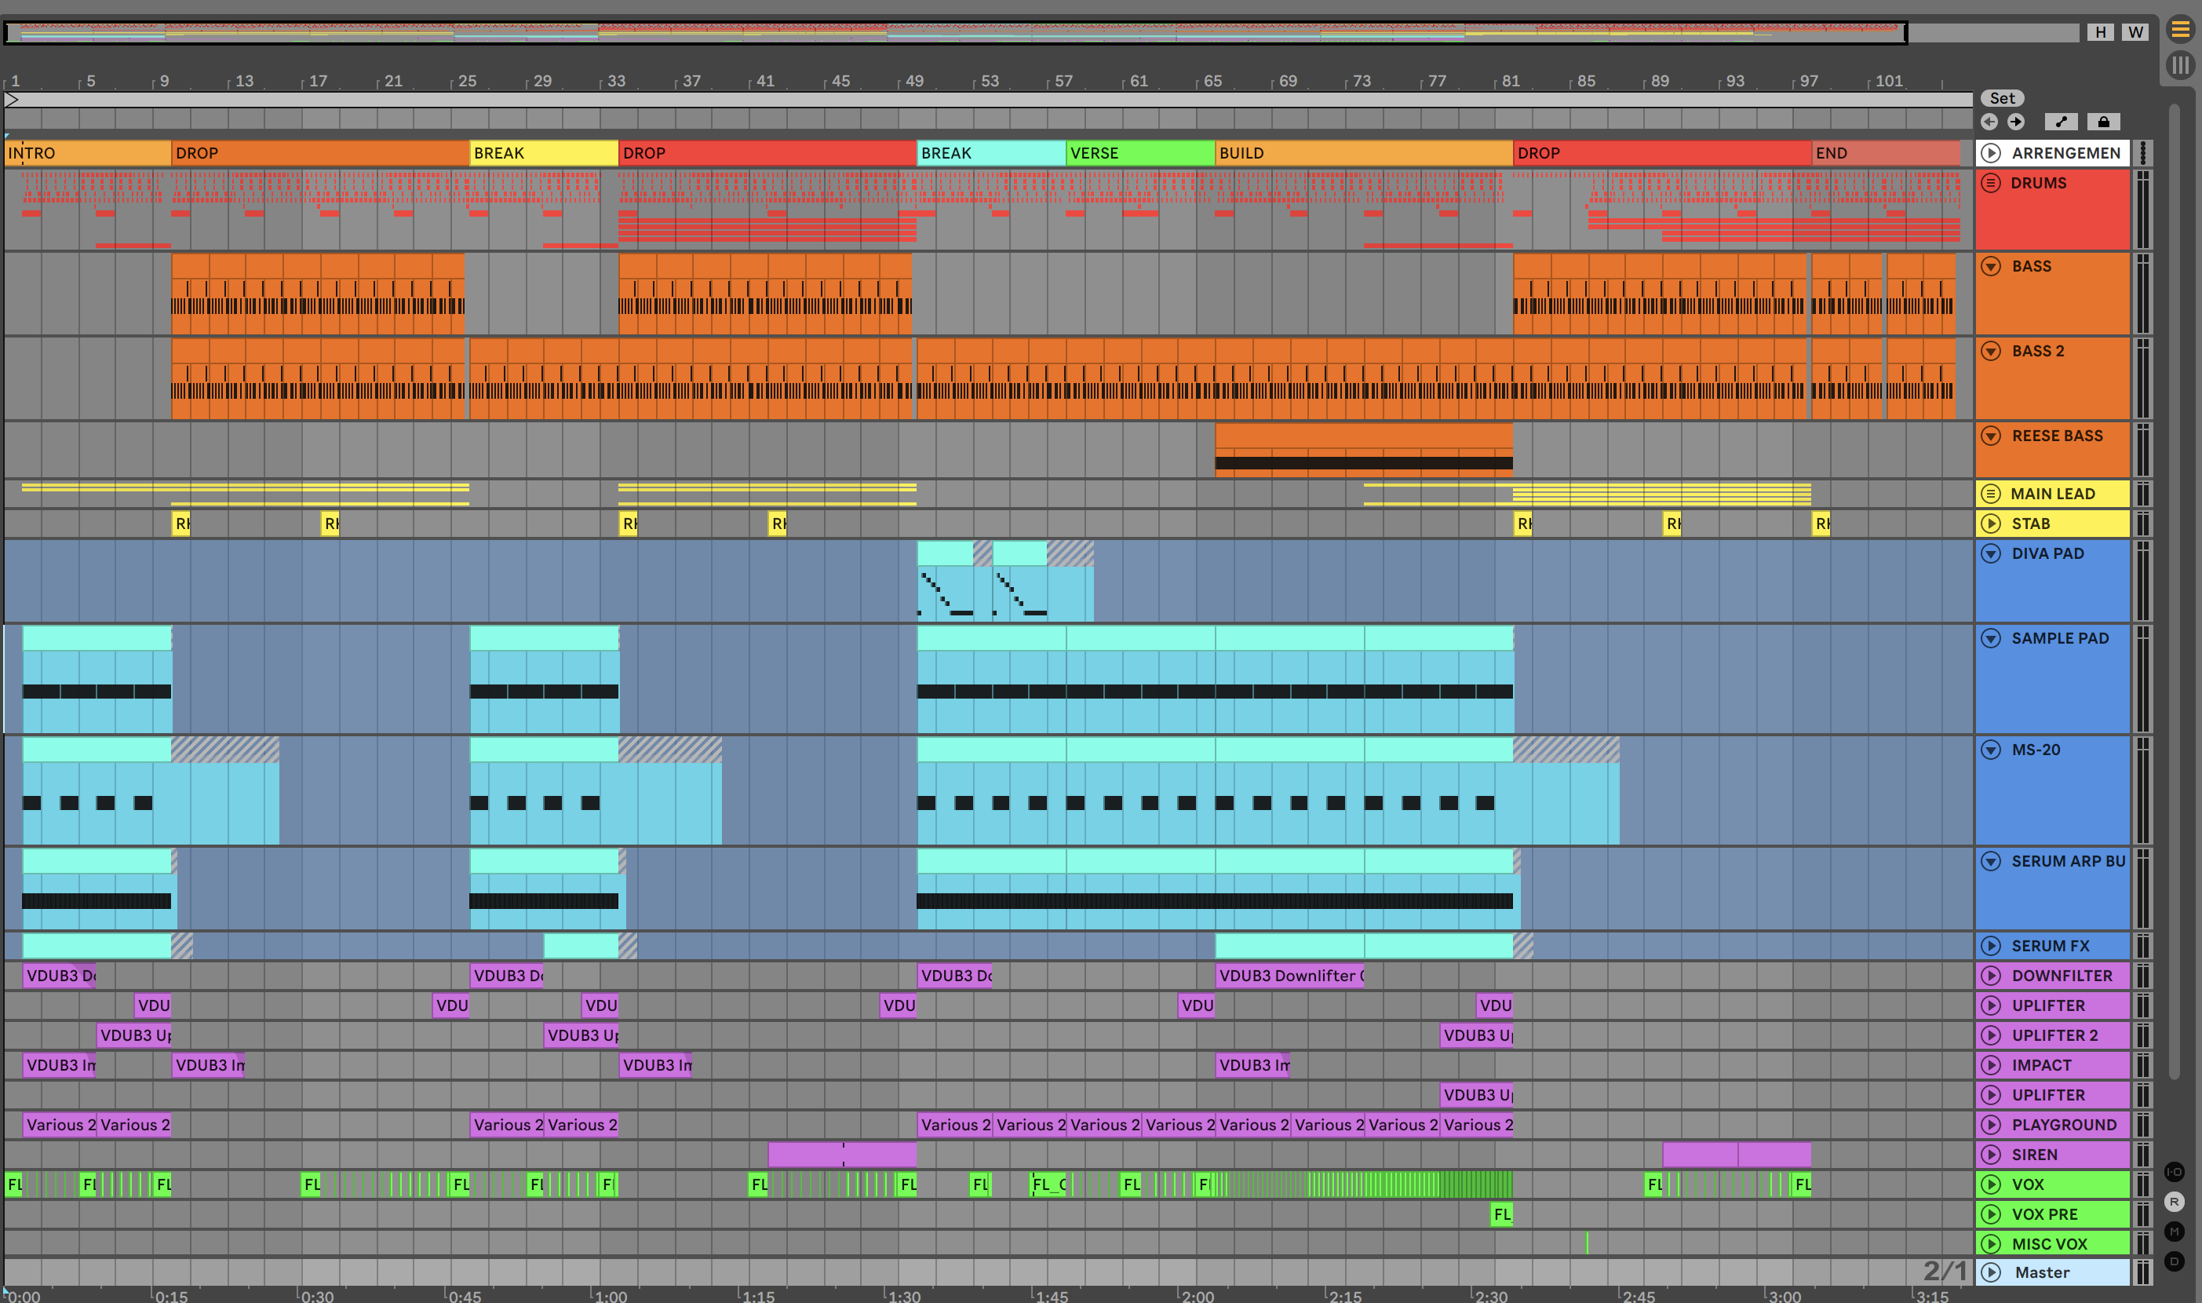
Task: Click the VOX track volume meter
Action: pyautogui.click(x=2143, y=1185)
